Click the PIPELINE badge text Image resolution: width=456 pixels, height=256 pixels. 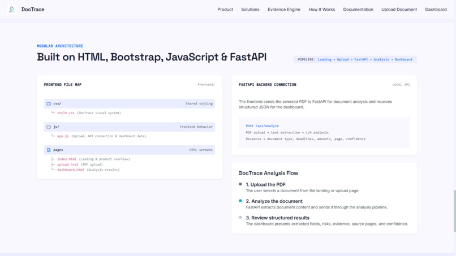click(355, 59)
